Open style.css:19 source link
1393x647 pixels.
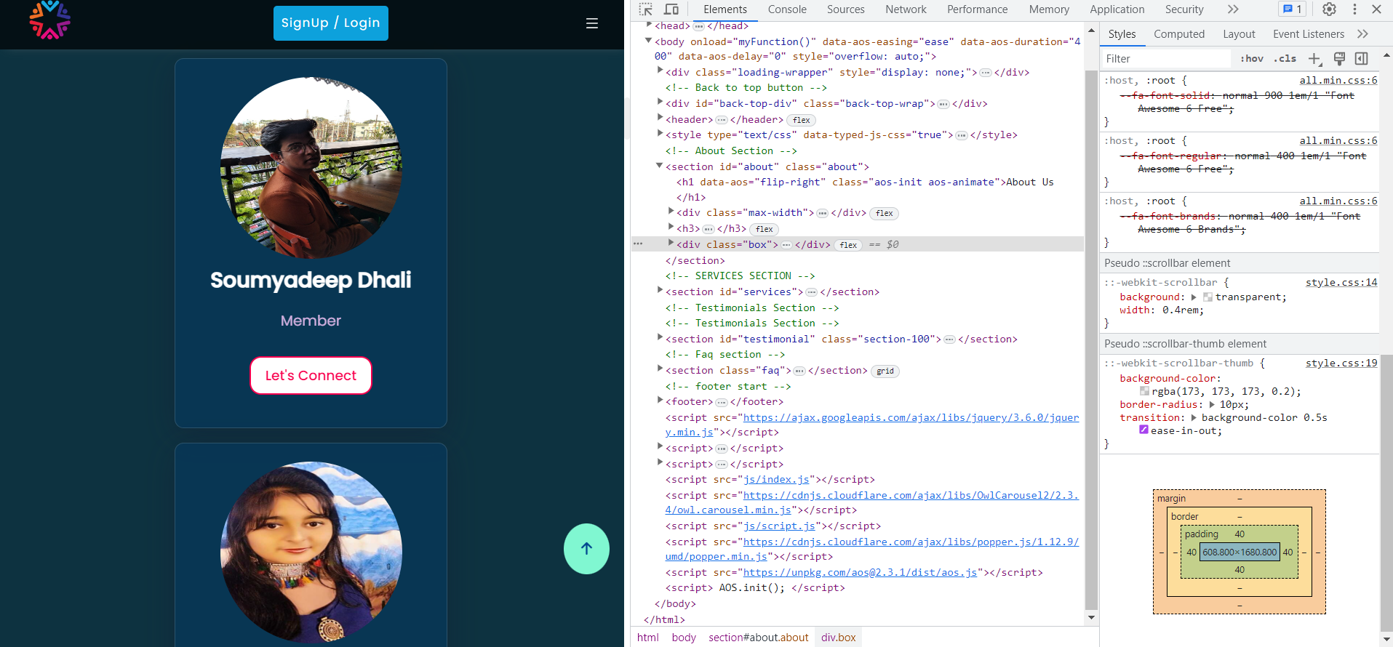[1341, 363]
